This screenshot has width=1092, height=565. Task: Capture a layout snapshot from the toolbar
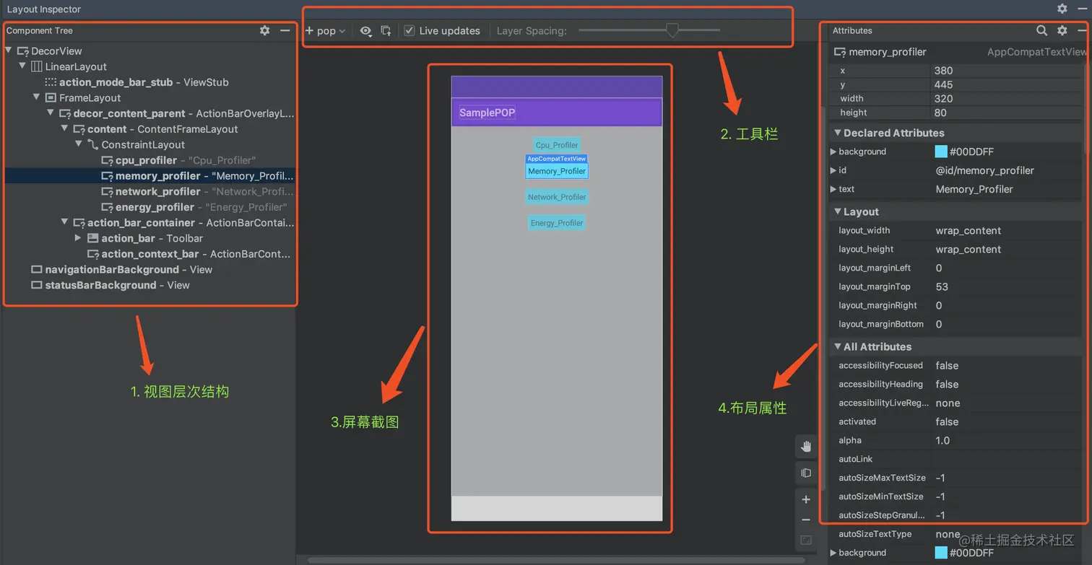[x=386, y=31]
